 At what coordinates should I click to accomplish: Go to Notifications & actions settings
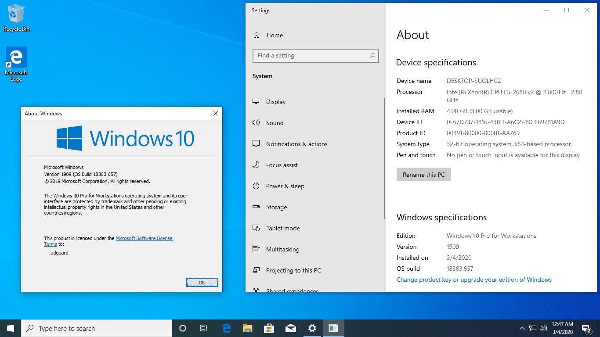297,144
